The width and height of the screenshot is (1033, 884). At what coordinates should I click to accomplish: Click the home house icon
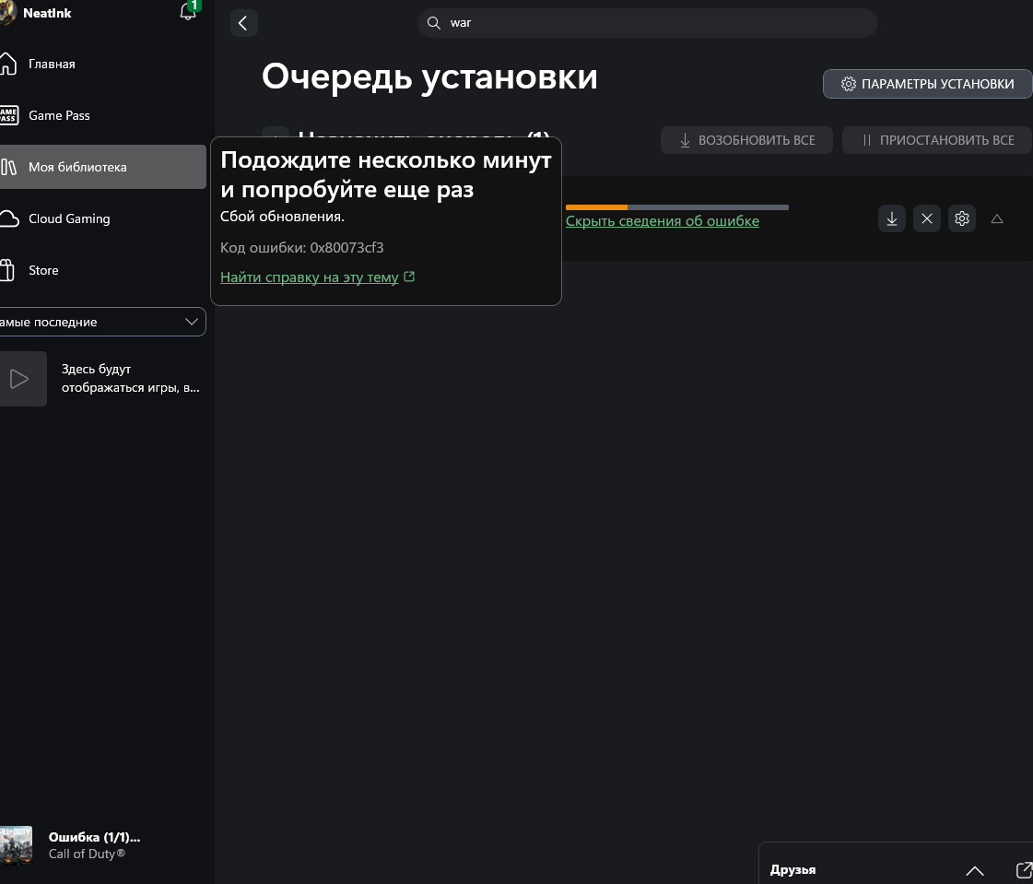(8, 64)
